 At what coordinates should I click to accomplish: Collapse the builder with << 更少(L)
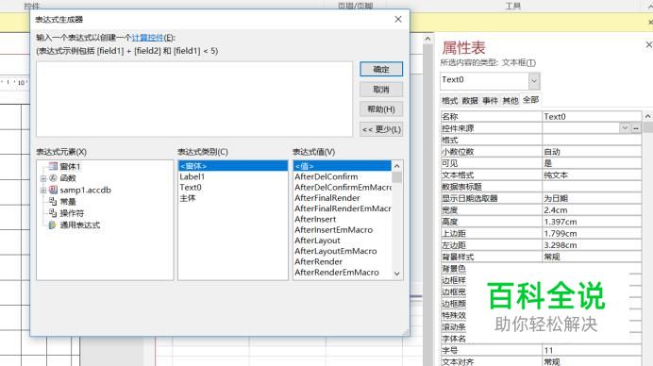[381, 129]
